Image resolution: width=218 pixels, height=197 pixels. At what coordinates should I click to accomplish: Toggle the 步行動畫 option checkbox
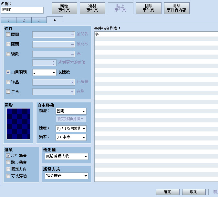tap(8, 156)
